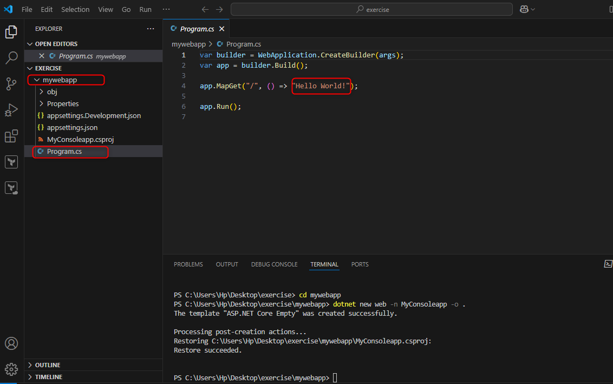The width and height of the screenshot is (613, 384).
Task: Open the Edit menu
Action: coord(47,9)
